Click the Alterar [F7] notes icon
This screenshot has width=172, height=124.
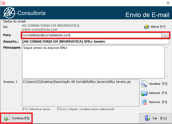pos(146,27)
